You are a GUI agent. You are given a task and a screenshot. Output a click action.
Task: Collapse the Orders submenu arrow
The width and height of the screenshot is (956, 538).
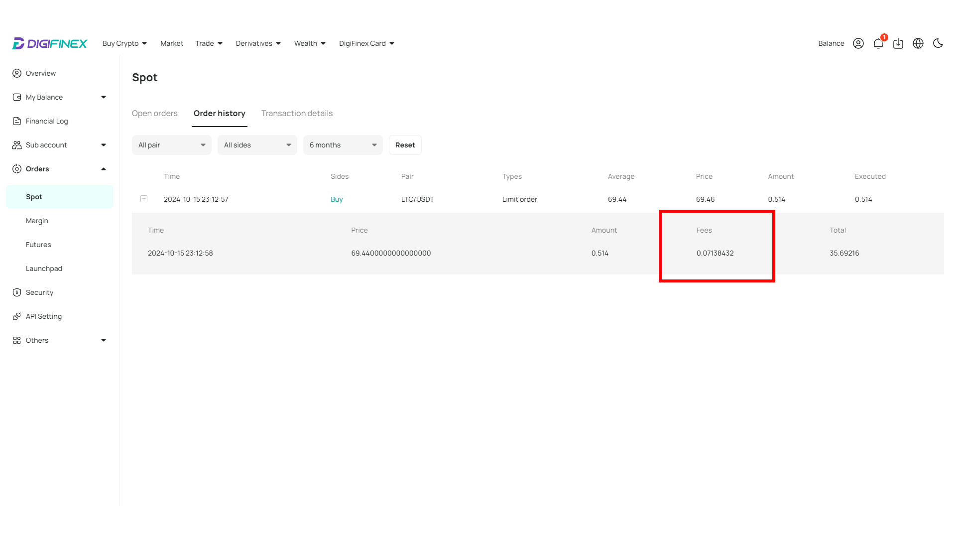(104, 169)
